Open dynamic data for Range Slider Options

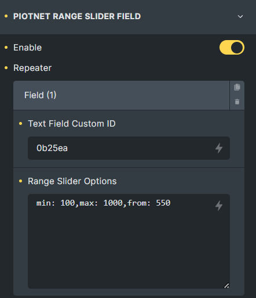pyautogui.click(x=219, y=206)
